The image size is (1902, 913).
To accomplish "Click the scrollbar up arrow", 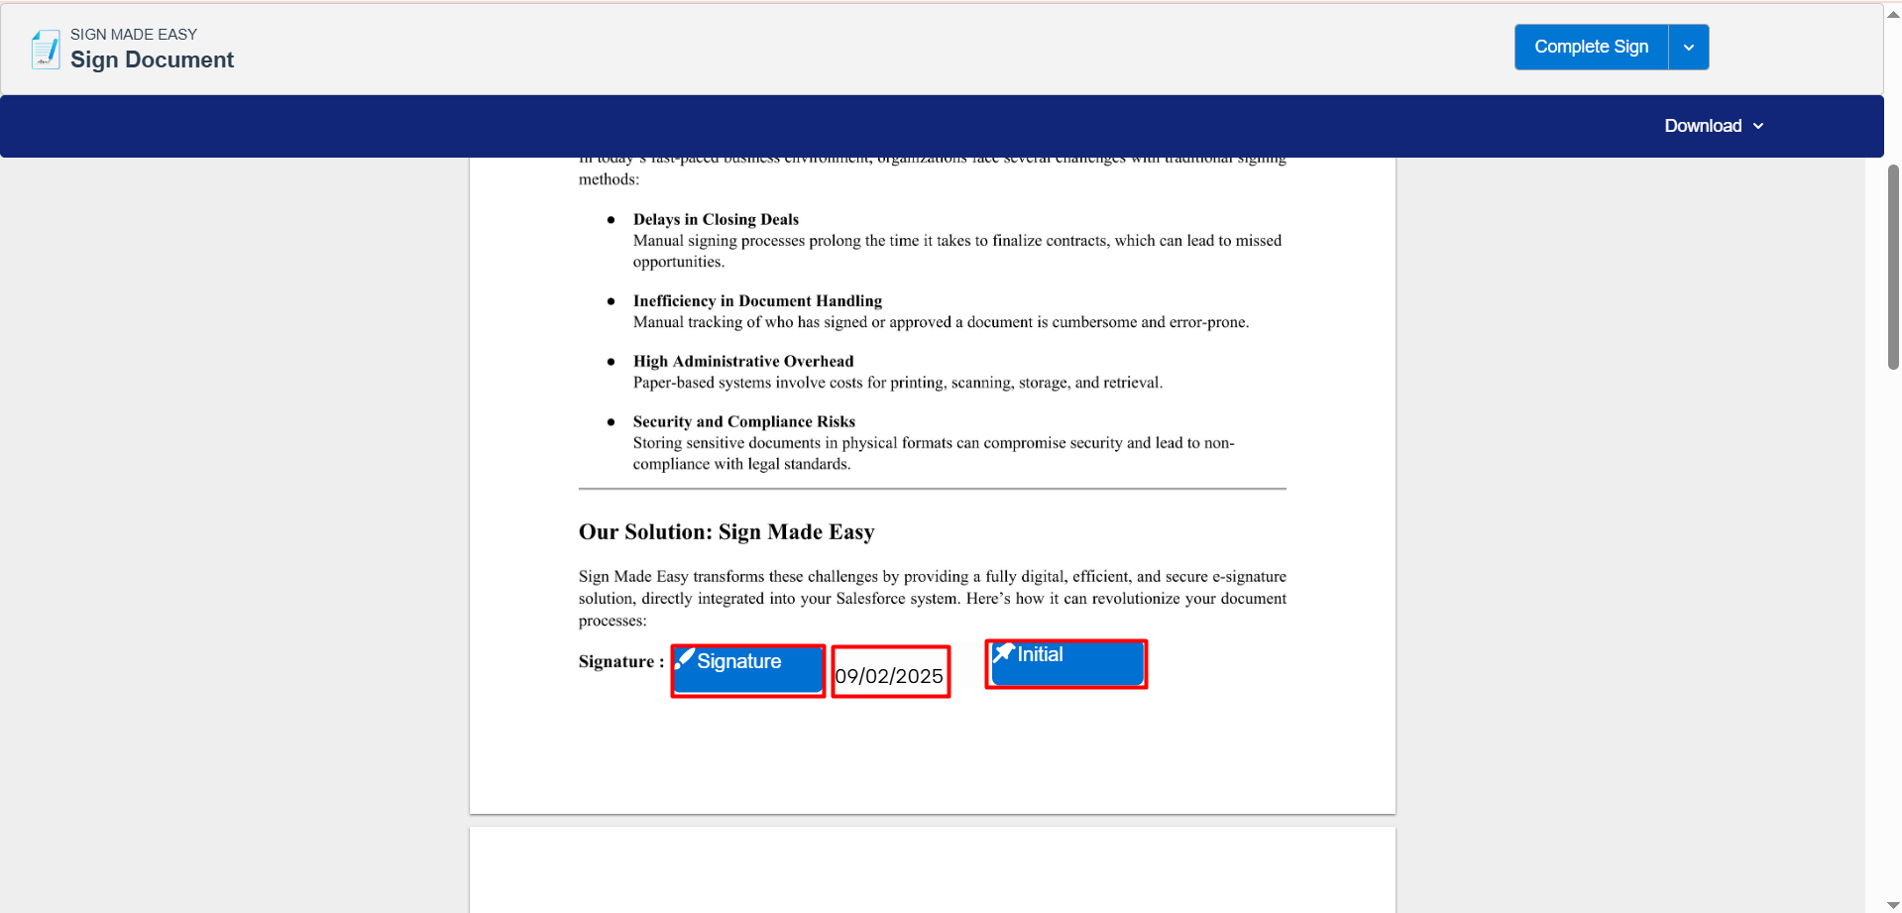I will point(1893,14).
